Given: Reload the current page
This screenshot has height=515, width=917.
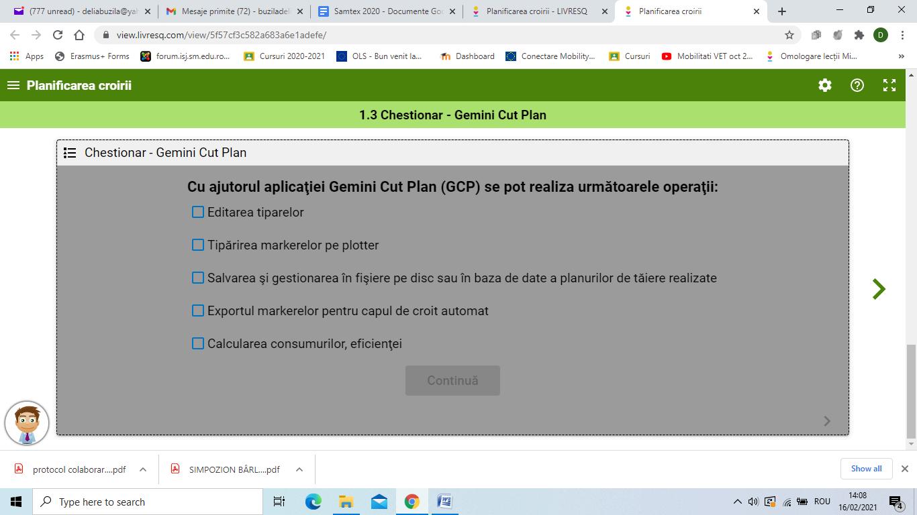Looking at the screenshot, I should (x=58, y=35).
